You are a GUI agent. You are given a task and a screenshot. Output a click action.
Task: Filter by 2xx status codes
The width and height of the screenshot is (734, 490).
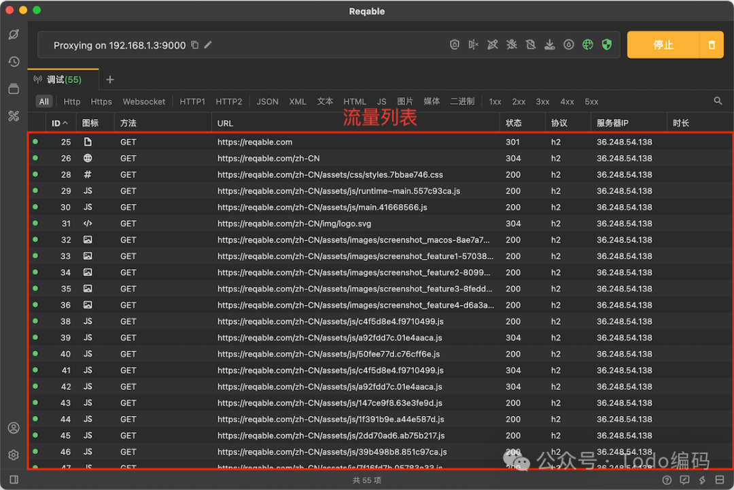pos(519,101)
